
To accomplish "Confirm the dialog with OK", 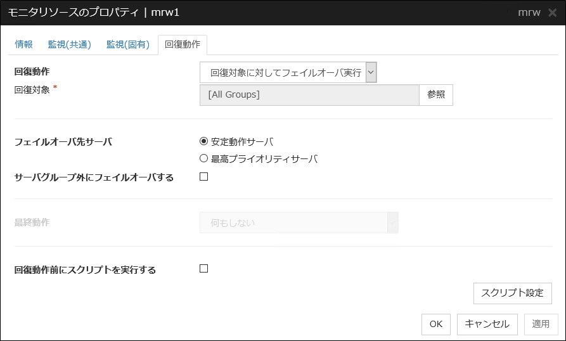I will coord(435,324).
